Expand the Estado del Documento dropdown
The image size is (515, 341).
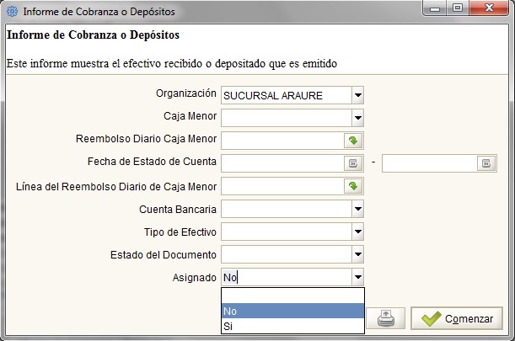click(357, 254)
